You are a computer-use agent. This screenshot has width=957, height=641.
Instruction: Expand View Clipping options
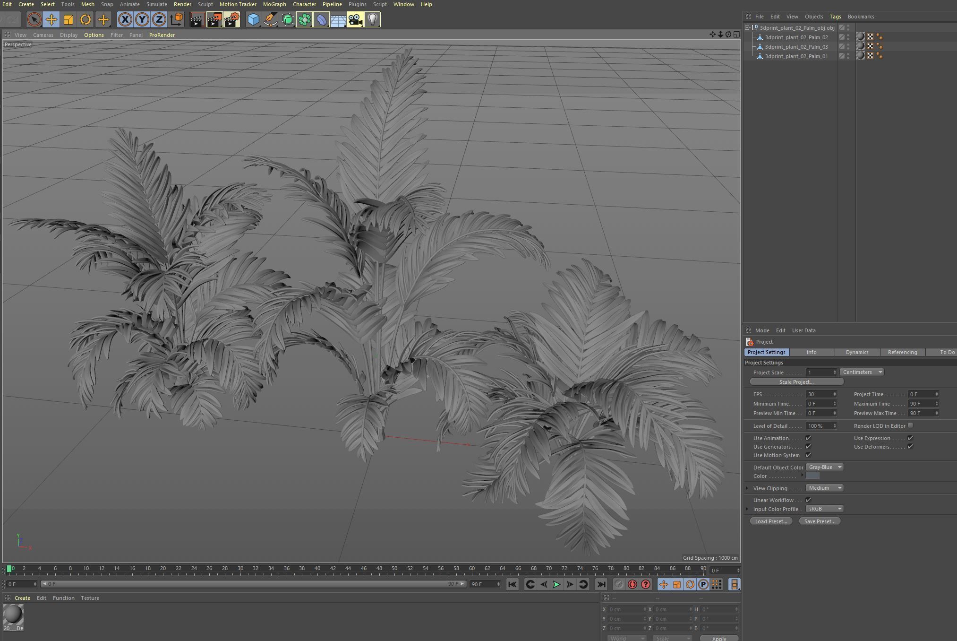(x=747, y=488)
